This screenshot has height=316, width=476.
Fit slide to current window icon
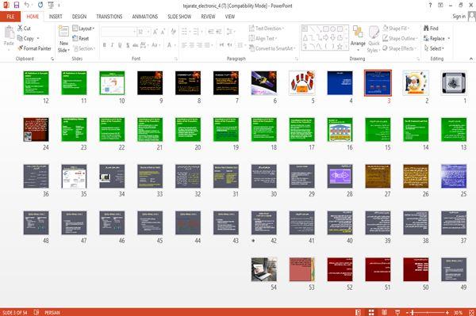[x=471, y=312]
